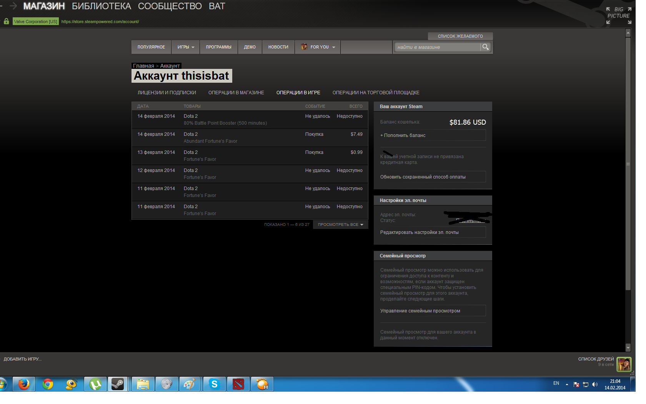Image resolution: width=646 pixels, height=404 pixels.
Task: Click the EN language indicator
Action: tap(556, 383)
